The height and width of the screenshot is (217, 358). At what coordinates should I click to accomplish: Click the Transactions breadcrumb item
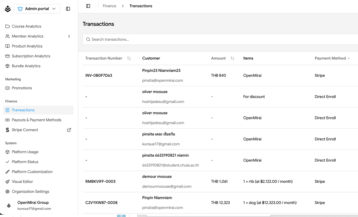(x=141, y=6)
